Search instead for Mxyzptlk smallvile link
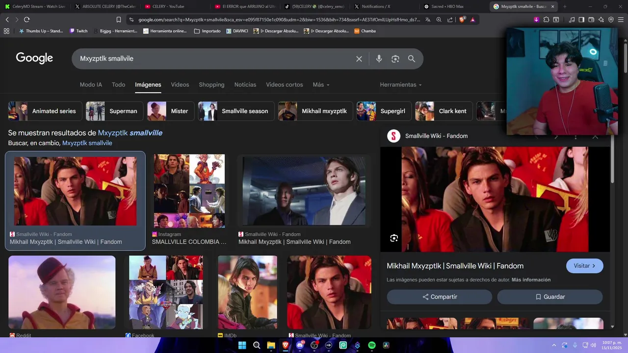 pos(87,143)
